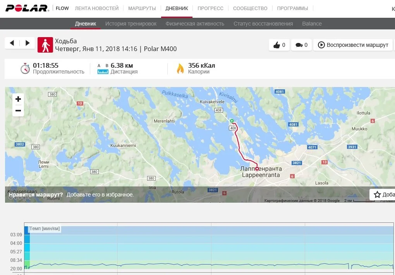
Task: Go to next training with right arrow
Action: pos(27,43)
